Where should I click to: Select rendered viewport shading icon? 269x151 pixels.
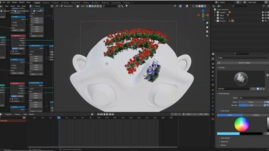click(205, 6)
